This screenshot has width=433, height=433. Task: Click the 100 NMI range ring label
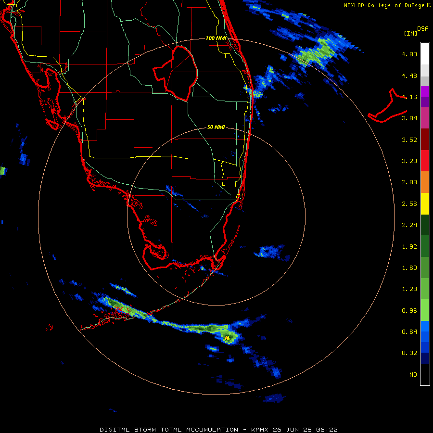pos(216,38)
